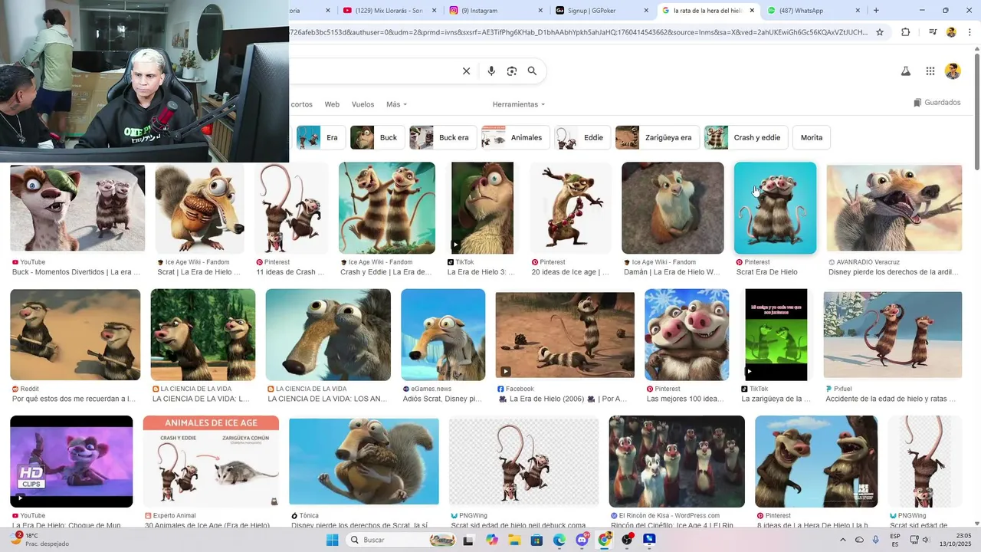Select the Morita filter chip
Viewport: 981px width, 552px height.
point(812,137)
